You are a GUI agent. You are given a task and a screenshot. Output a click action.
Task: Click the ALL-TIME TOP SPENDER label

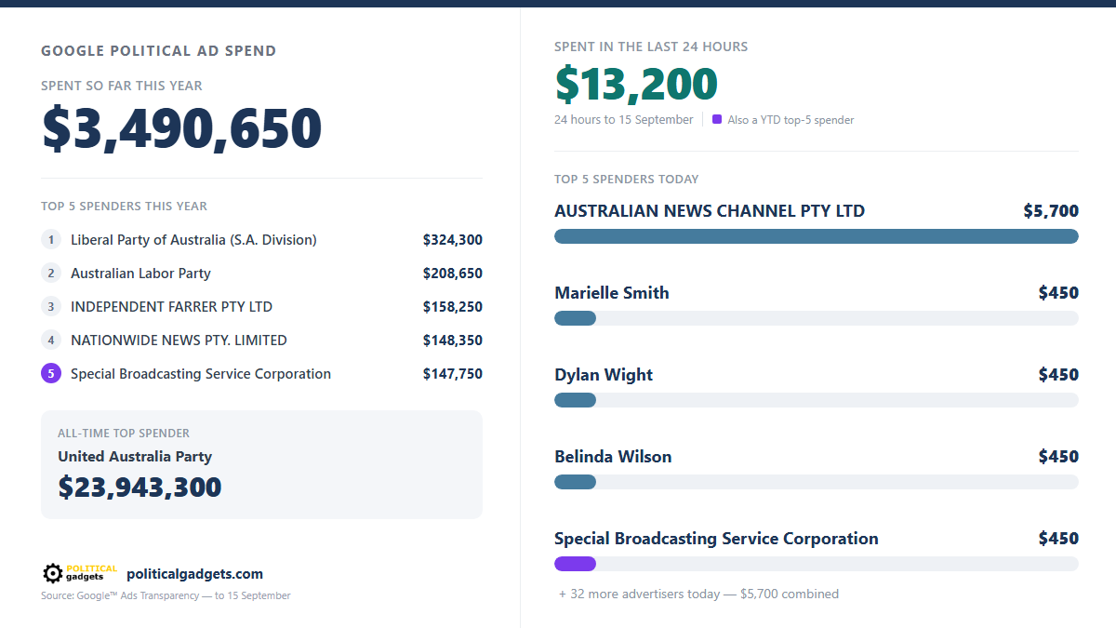[x=124, y=434]
